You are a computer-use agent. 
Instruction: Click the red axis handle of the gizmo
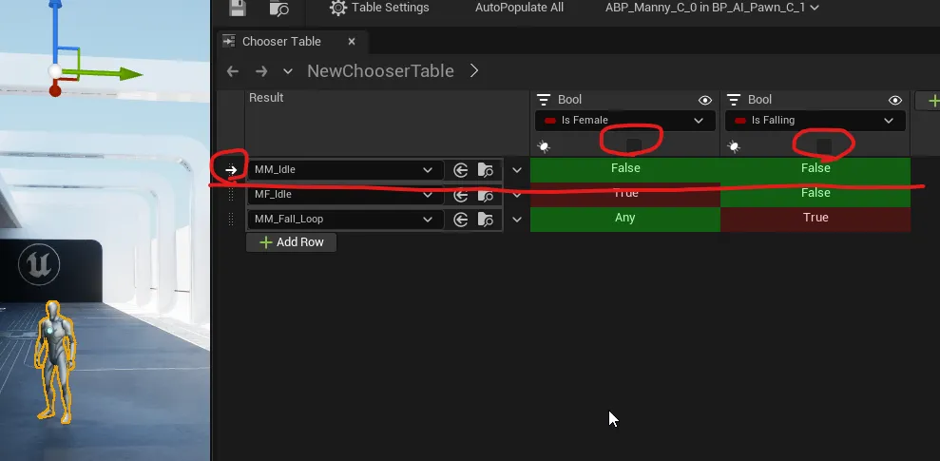tap(54, 90)
